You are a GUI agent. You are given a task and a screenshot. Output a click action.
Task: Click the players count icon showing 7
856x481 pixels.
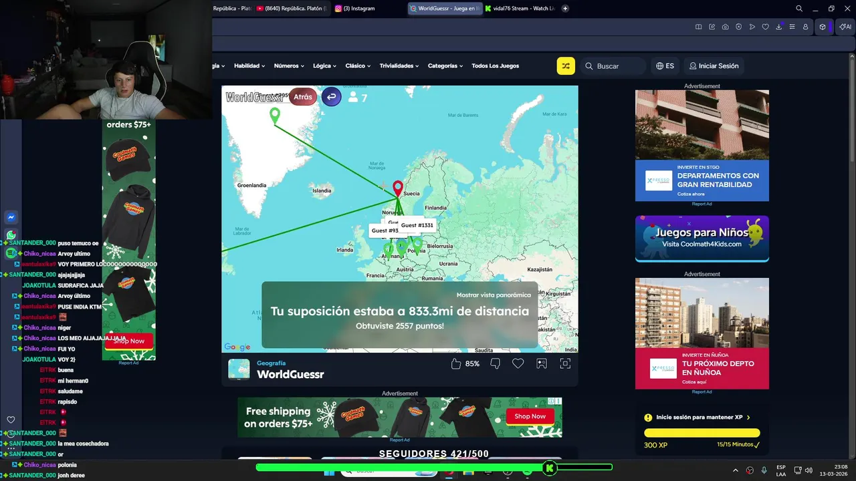click(352, 98)
